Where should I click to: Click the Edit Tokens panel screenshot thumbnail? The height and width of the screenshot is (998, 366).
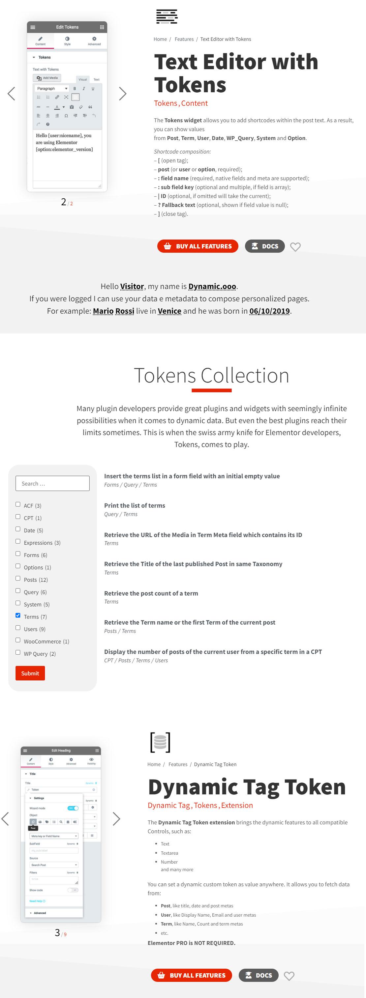coord(67,106)
